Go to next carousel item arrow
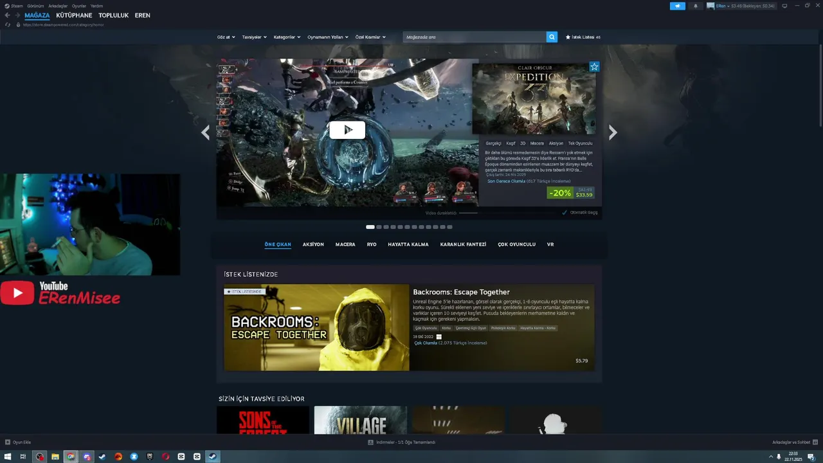Screen dimensions: 823x463 (613, 132)
